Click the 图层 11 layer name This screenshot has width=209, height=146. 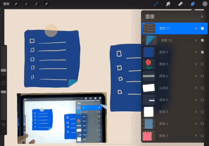[x=164, y=28]
